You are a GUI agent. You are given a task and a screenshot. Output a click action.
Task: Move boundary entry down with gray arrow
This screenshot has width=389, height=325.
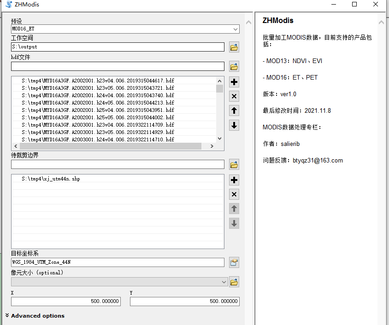pyautogui.click(x=234, y=223)
